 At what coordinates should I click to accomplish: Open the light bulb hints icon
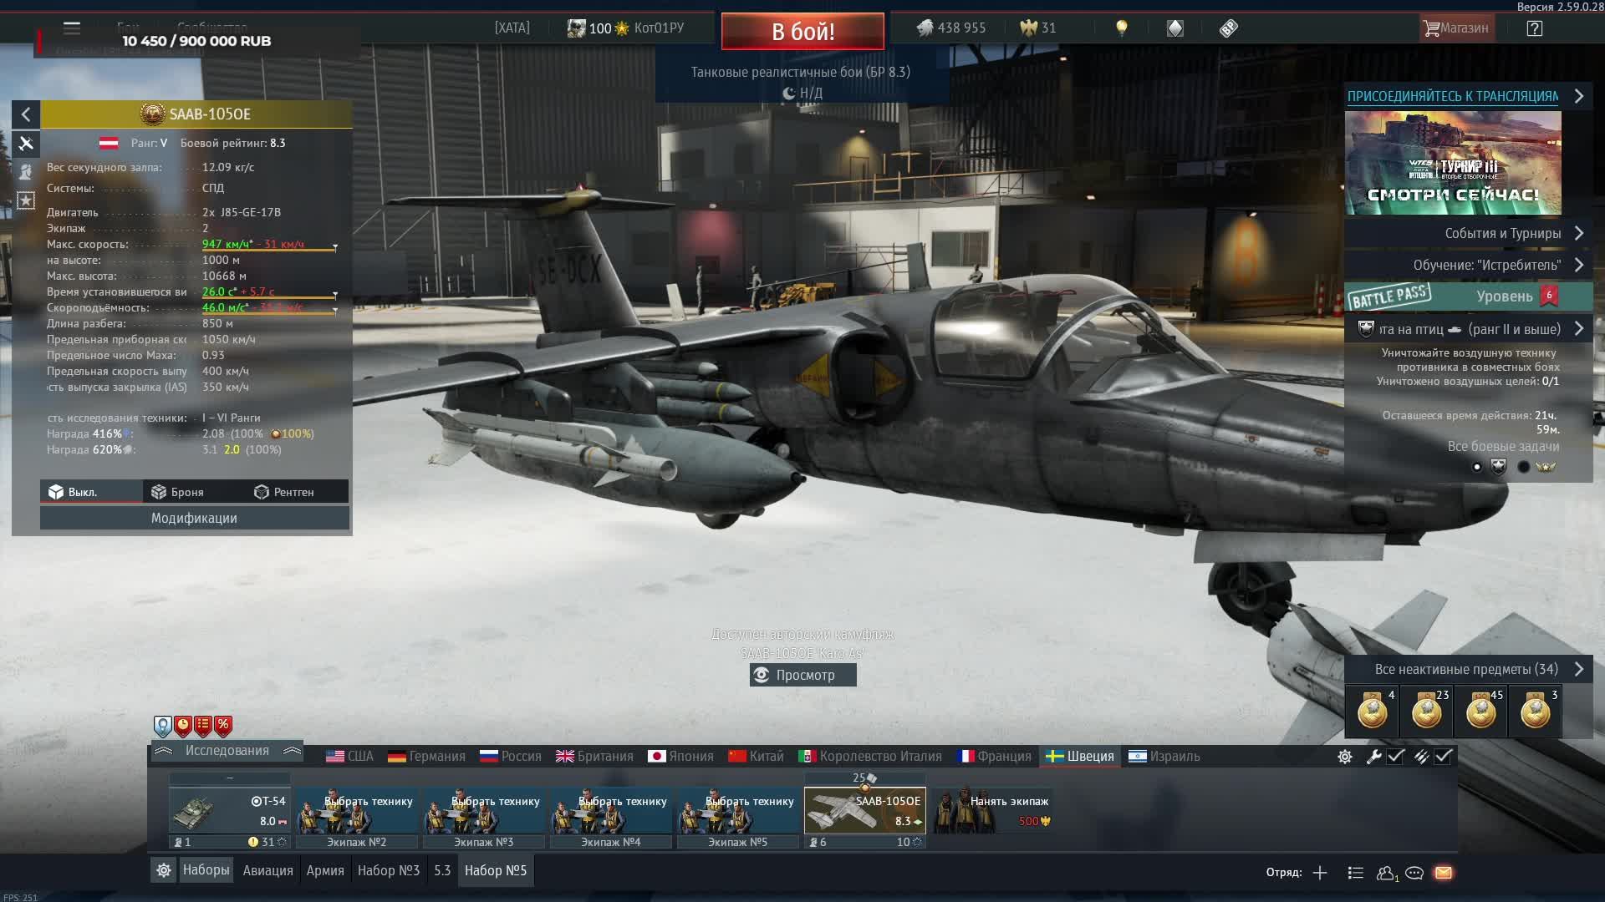[1122, 28]
